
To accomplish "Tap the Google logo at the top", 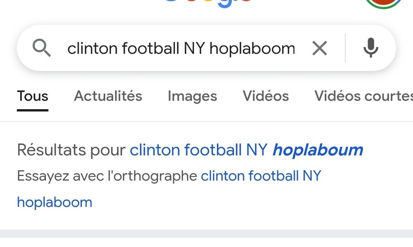I will [x=208, y=3].
